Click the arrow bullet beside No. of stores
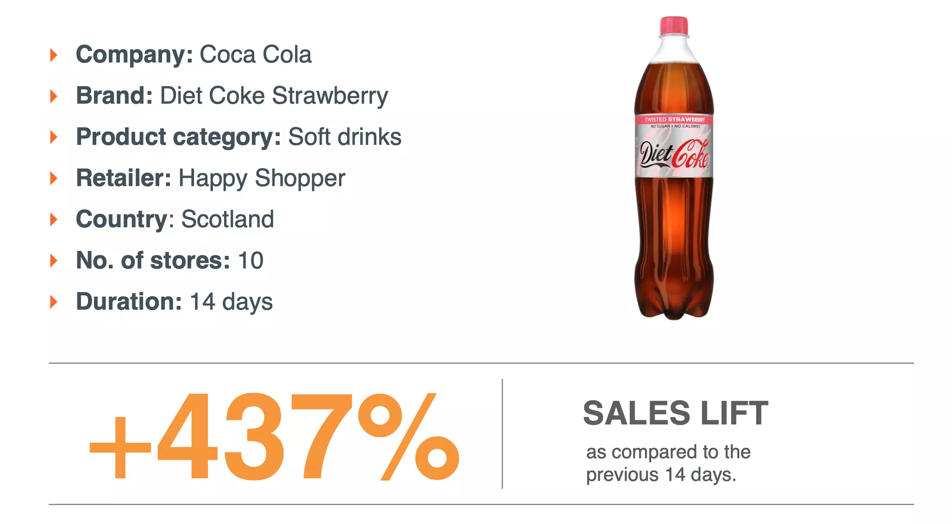The width and height of the screenshot is (952, 524). pos(54,261)
